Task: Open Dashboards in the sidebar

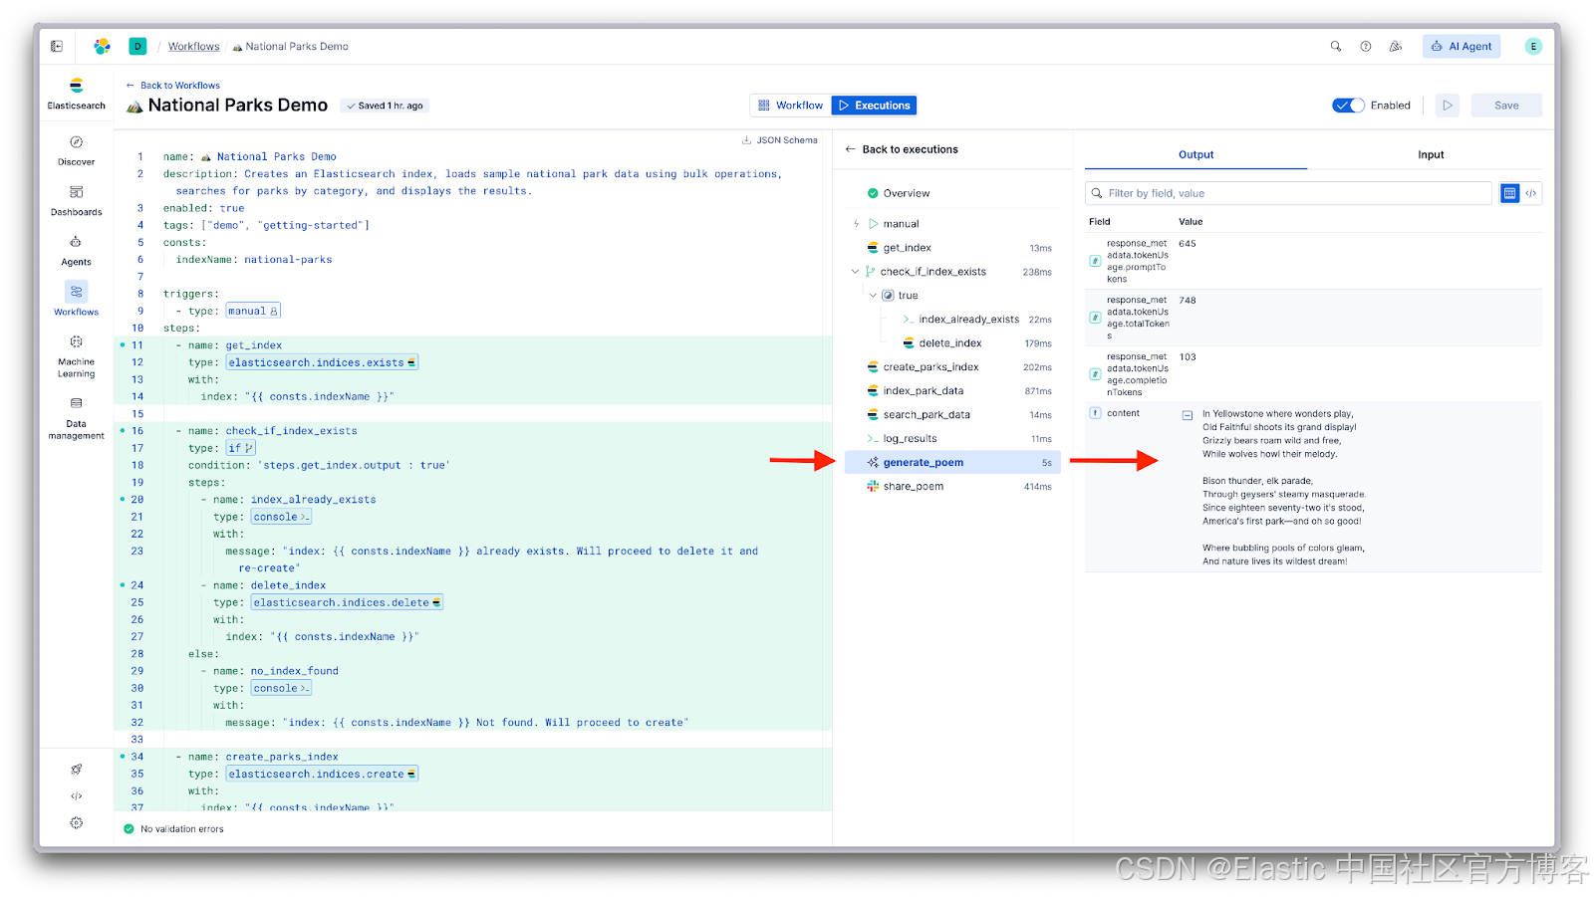Action: pyautogui.click(x=77, y=200)
